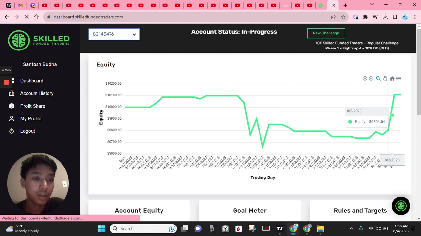Viewport: 421px width, 236px height.
Task: Open TradingView app in taskbar
Action: pos(280,228)
